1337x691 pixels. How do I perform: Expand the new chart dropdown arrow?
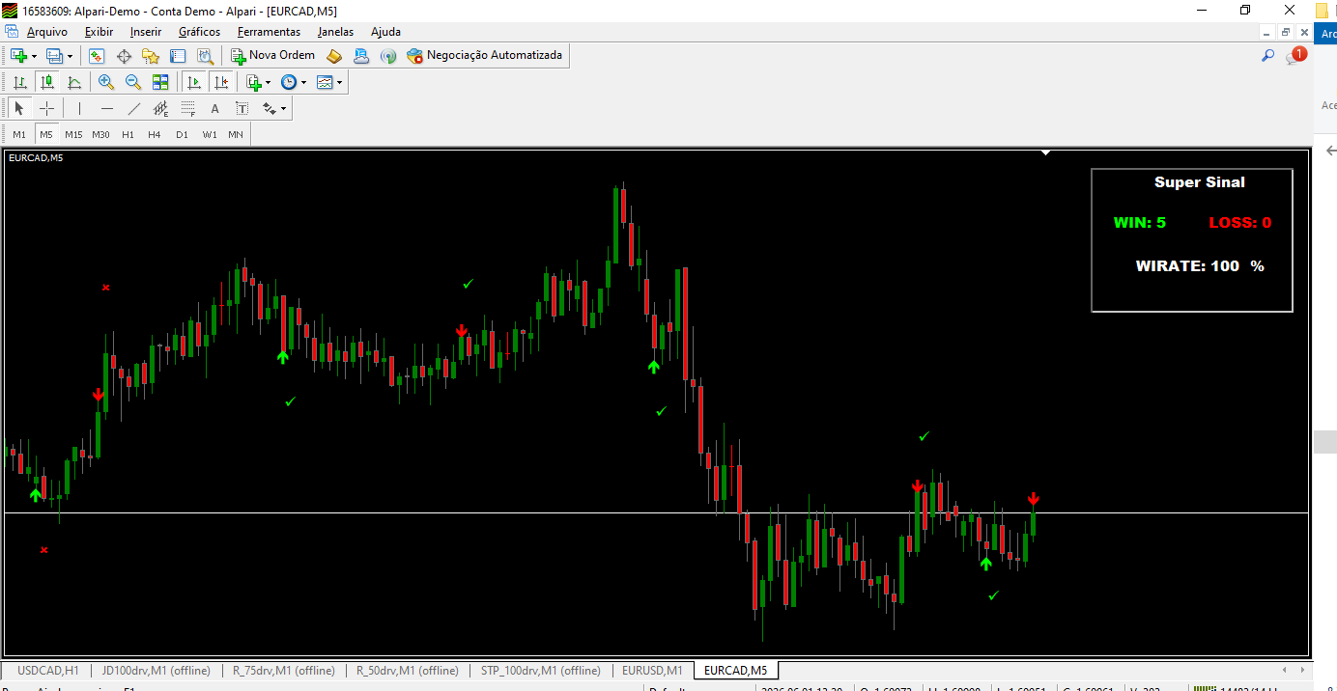34,56
